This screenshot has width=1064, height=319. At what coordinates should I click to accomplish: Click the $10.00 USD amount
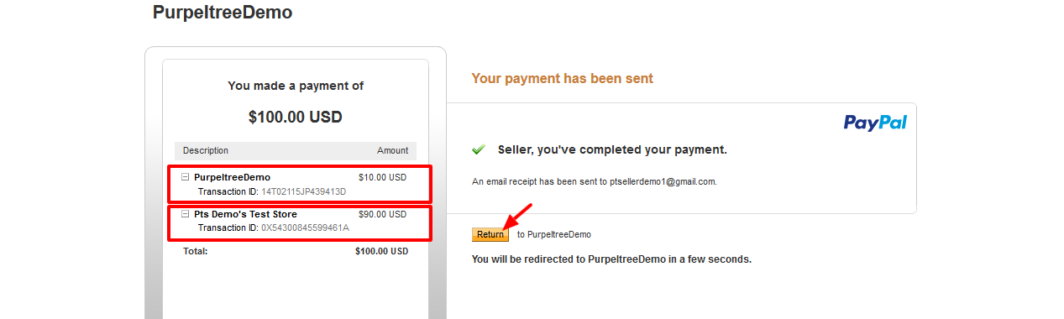(382, 177)
